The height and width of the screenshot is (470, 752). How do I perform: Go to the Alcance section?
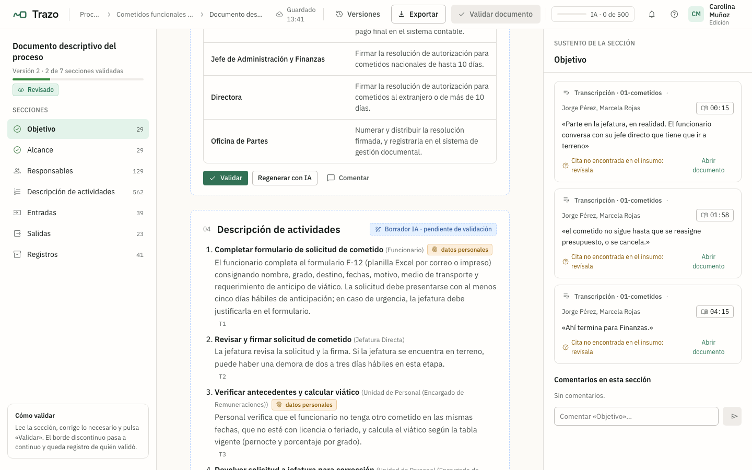[78, 150]
